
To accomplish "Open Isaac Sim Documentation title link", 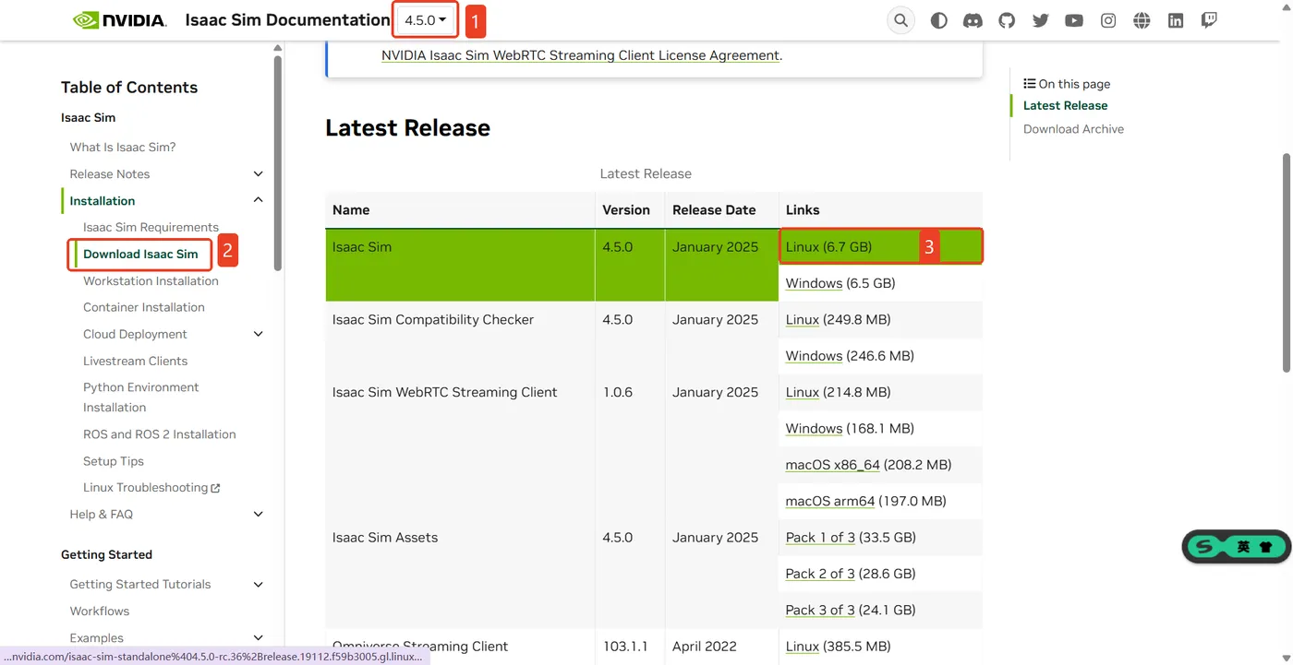I will 287,20.
